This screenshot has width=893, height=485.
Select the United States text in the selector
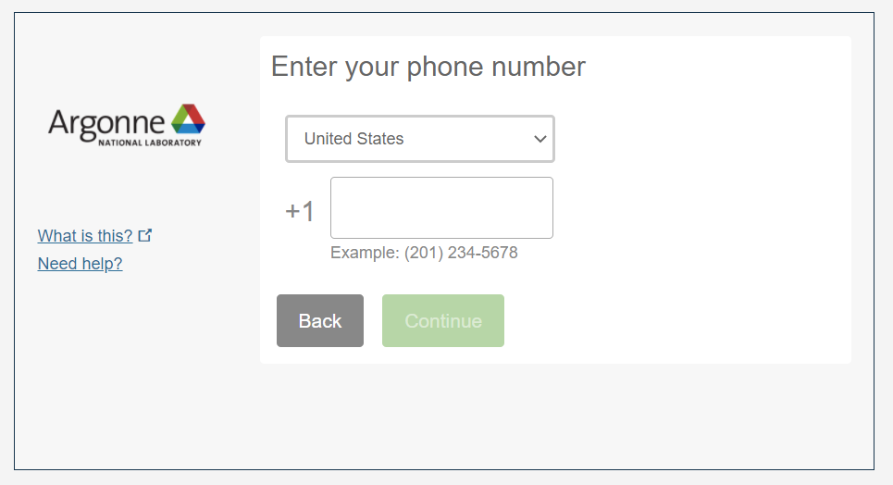(x=353, y=139)
